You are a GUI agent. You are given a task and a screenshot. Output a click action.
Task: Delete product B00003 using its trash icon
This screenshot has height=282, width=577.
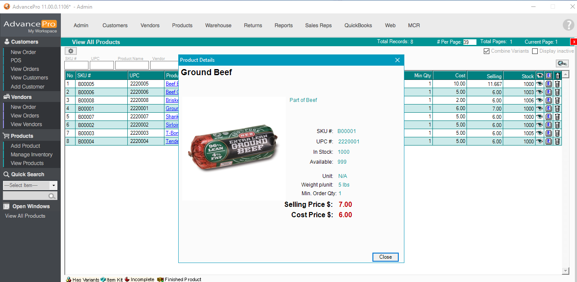[557, 133]
